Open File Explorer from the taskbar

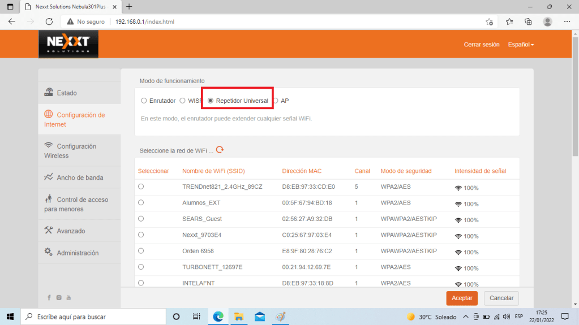click(239, 317)
